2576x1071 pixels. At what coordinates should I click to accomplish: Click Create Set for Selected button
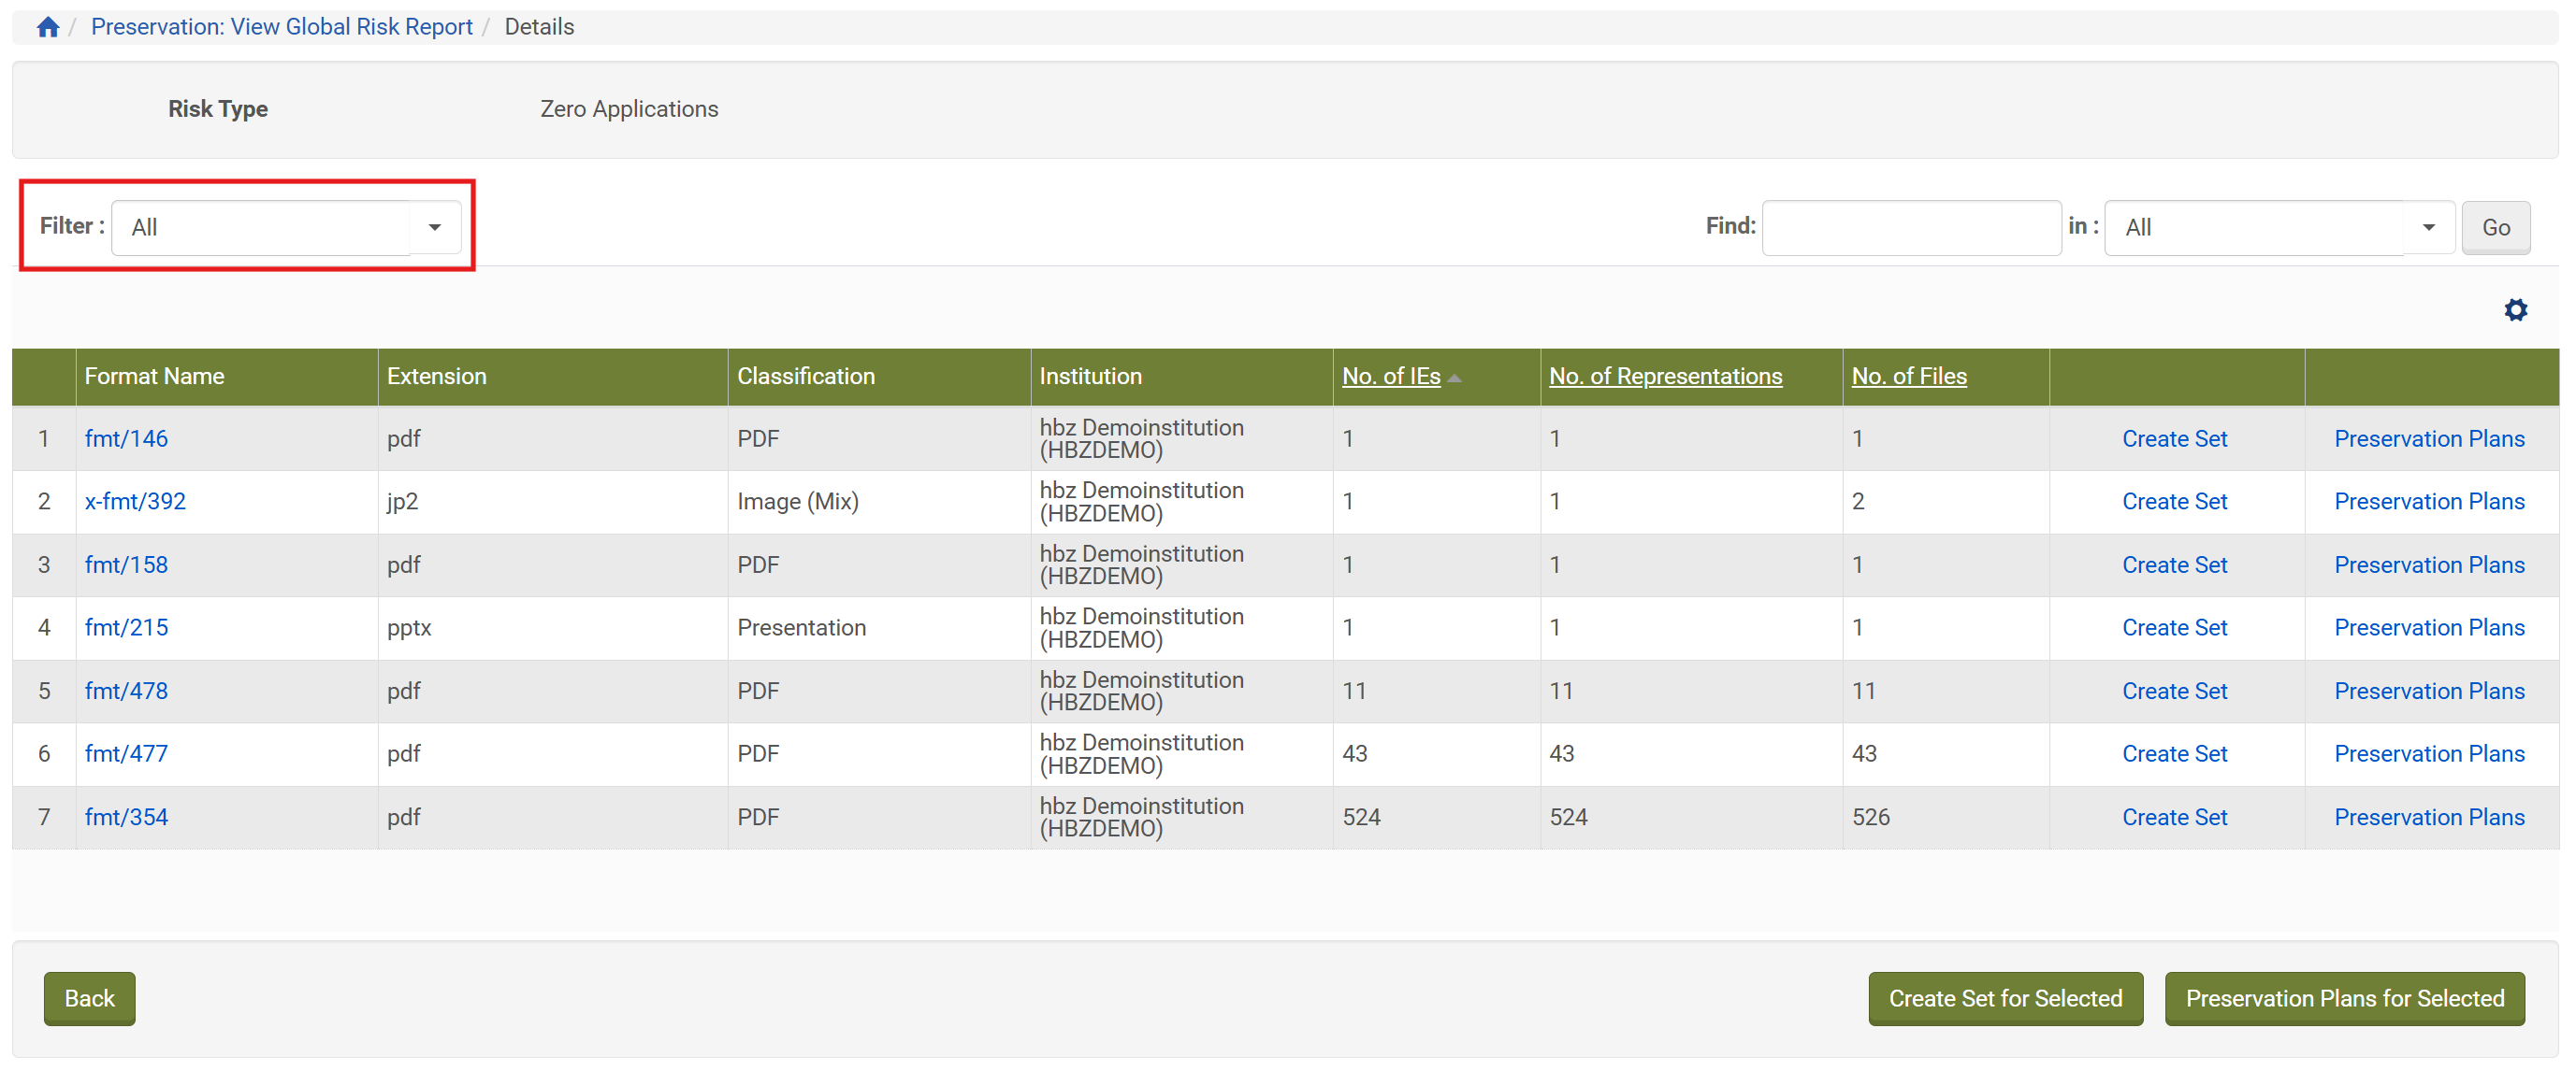(x=2004, y=998)
